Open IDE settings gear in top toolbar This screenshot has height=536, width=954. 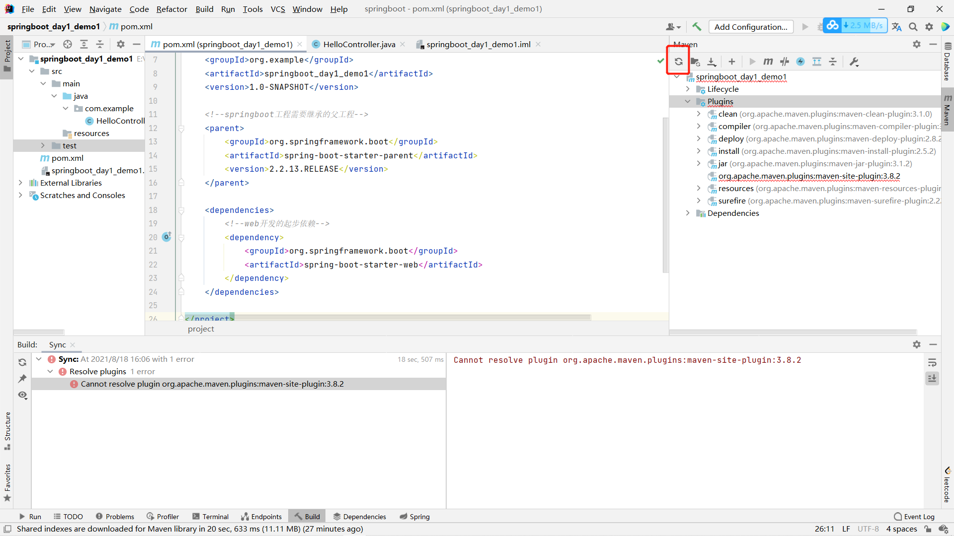coord(929,27)
